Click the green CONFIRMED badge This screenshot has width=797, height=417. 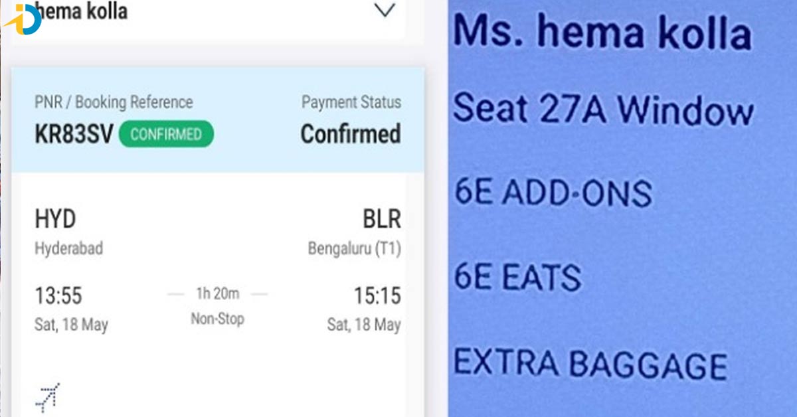coord(166,134)
